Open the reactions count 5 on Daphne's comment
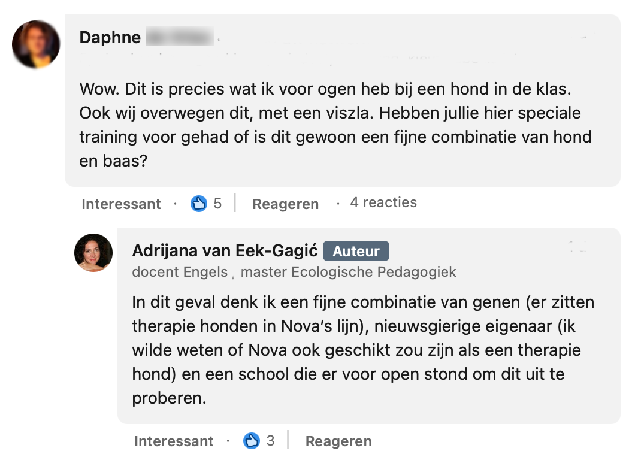This screenshot has width=635, height=454. [217, 204]
